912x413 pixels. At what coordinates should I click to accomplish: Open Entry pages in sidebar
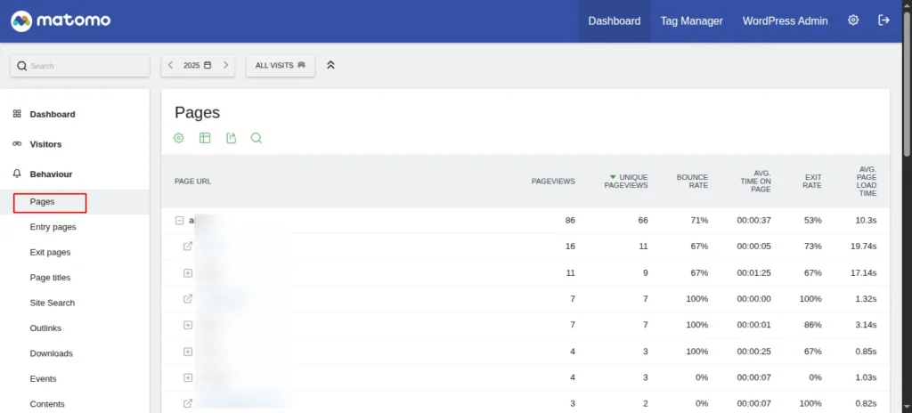point(53,227)
